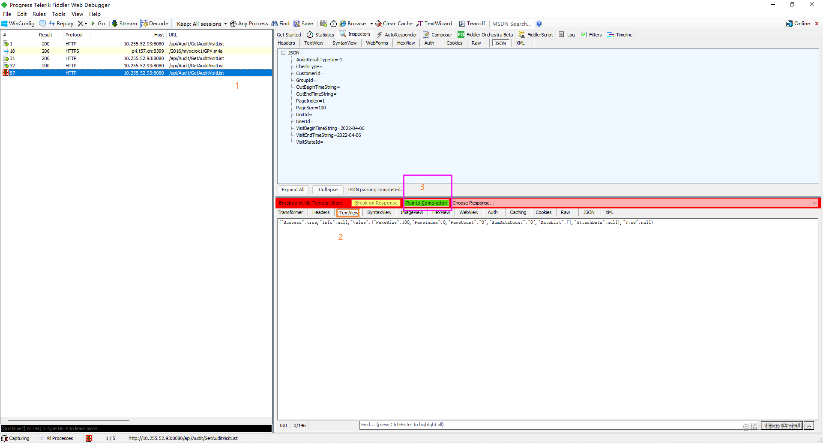Open the Log tab
Screen dimensions: 823x443
[x=567, y=35]
